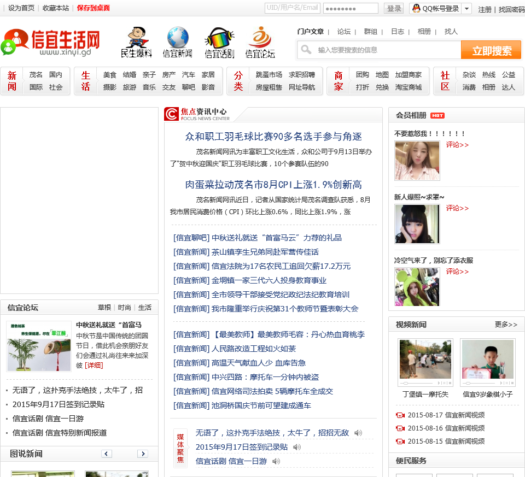Select the 群组 search tab
Image resolution: width=525 pixels, height=477 pixels.
click(371, 32)
